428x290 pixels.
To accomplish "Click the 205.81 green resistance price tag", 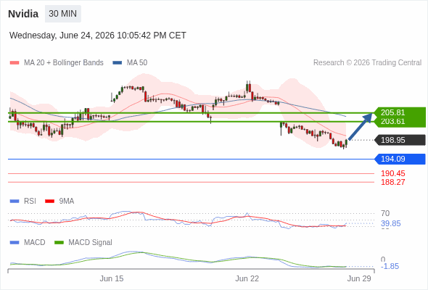I will 400,112.
